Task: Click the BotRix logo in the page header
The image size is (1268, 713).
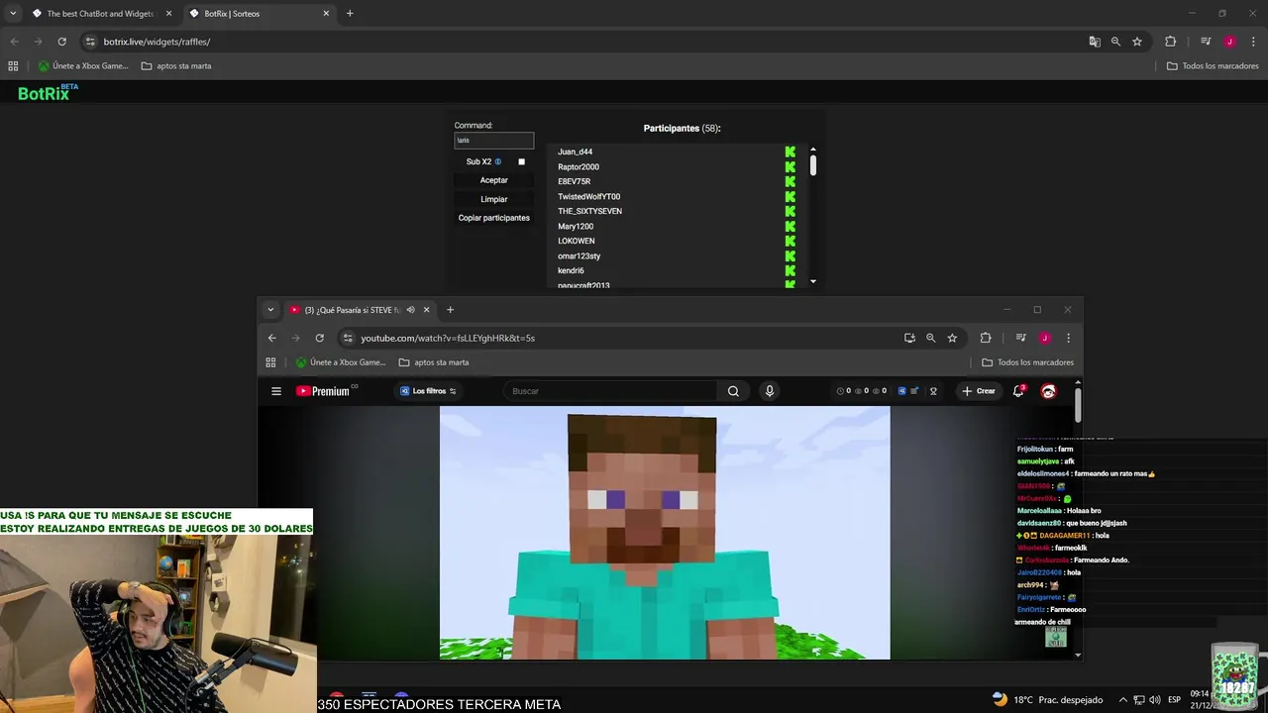Action: coord(48,93)
